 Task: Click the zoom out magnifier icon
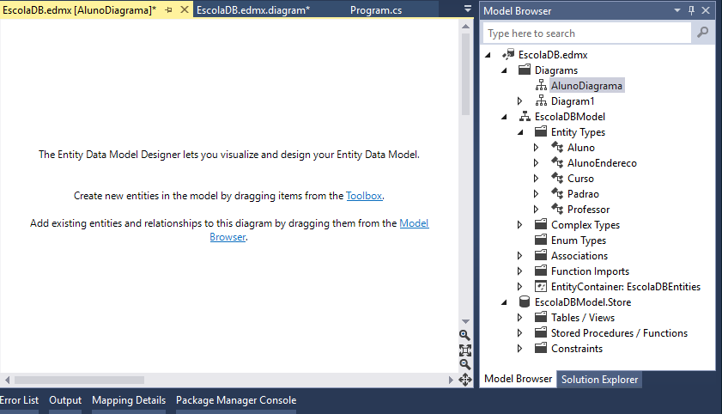click(465, 365)
